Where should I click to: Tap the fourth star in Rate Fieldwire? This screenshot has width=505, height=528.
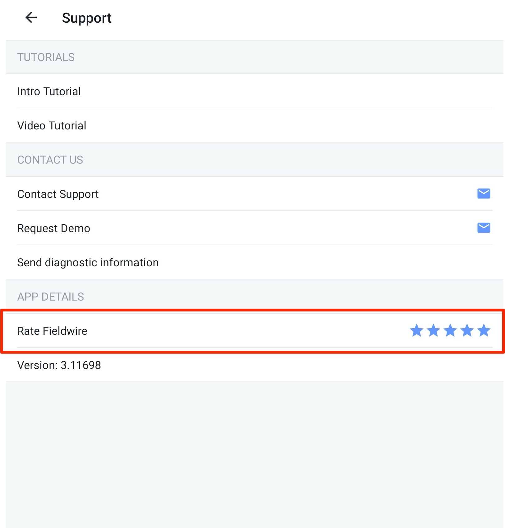point(467,330)
